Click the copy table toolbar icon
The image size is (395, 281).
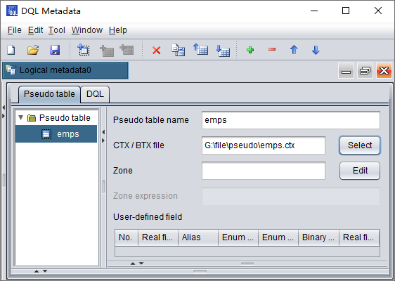tap(179, 50)
